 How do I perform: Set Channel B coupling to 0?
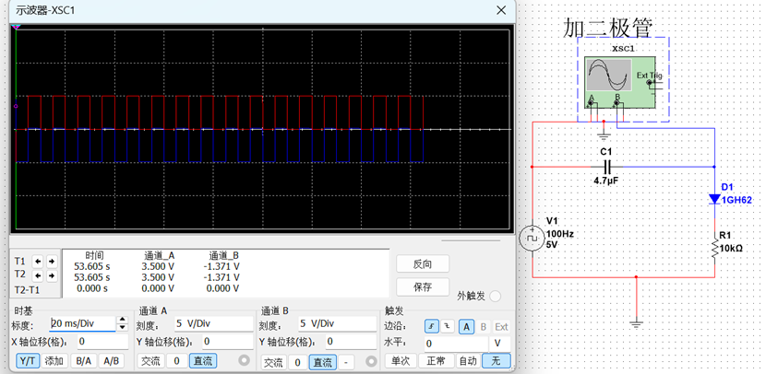[297, 362]
